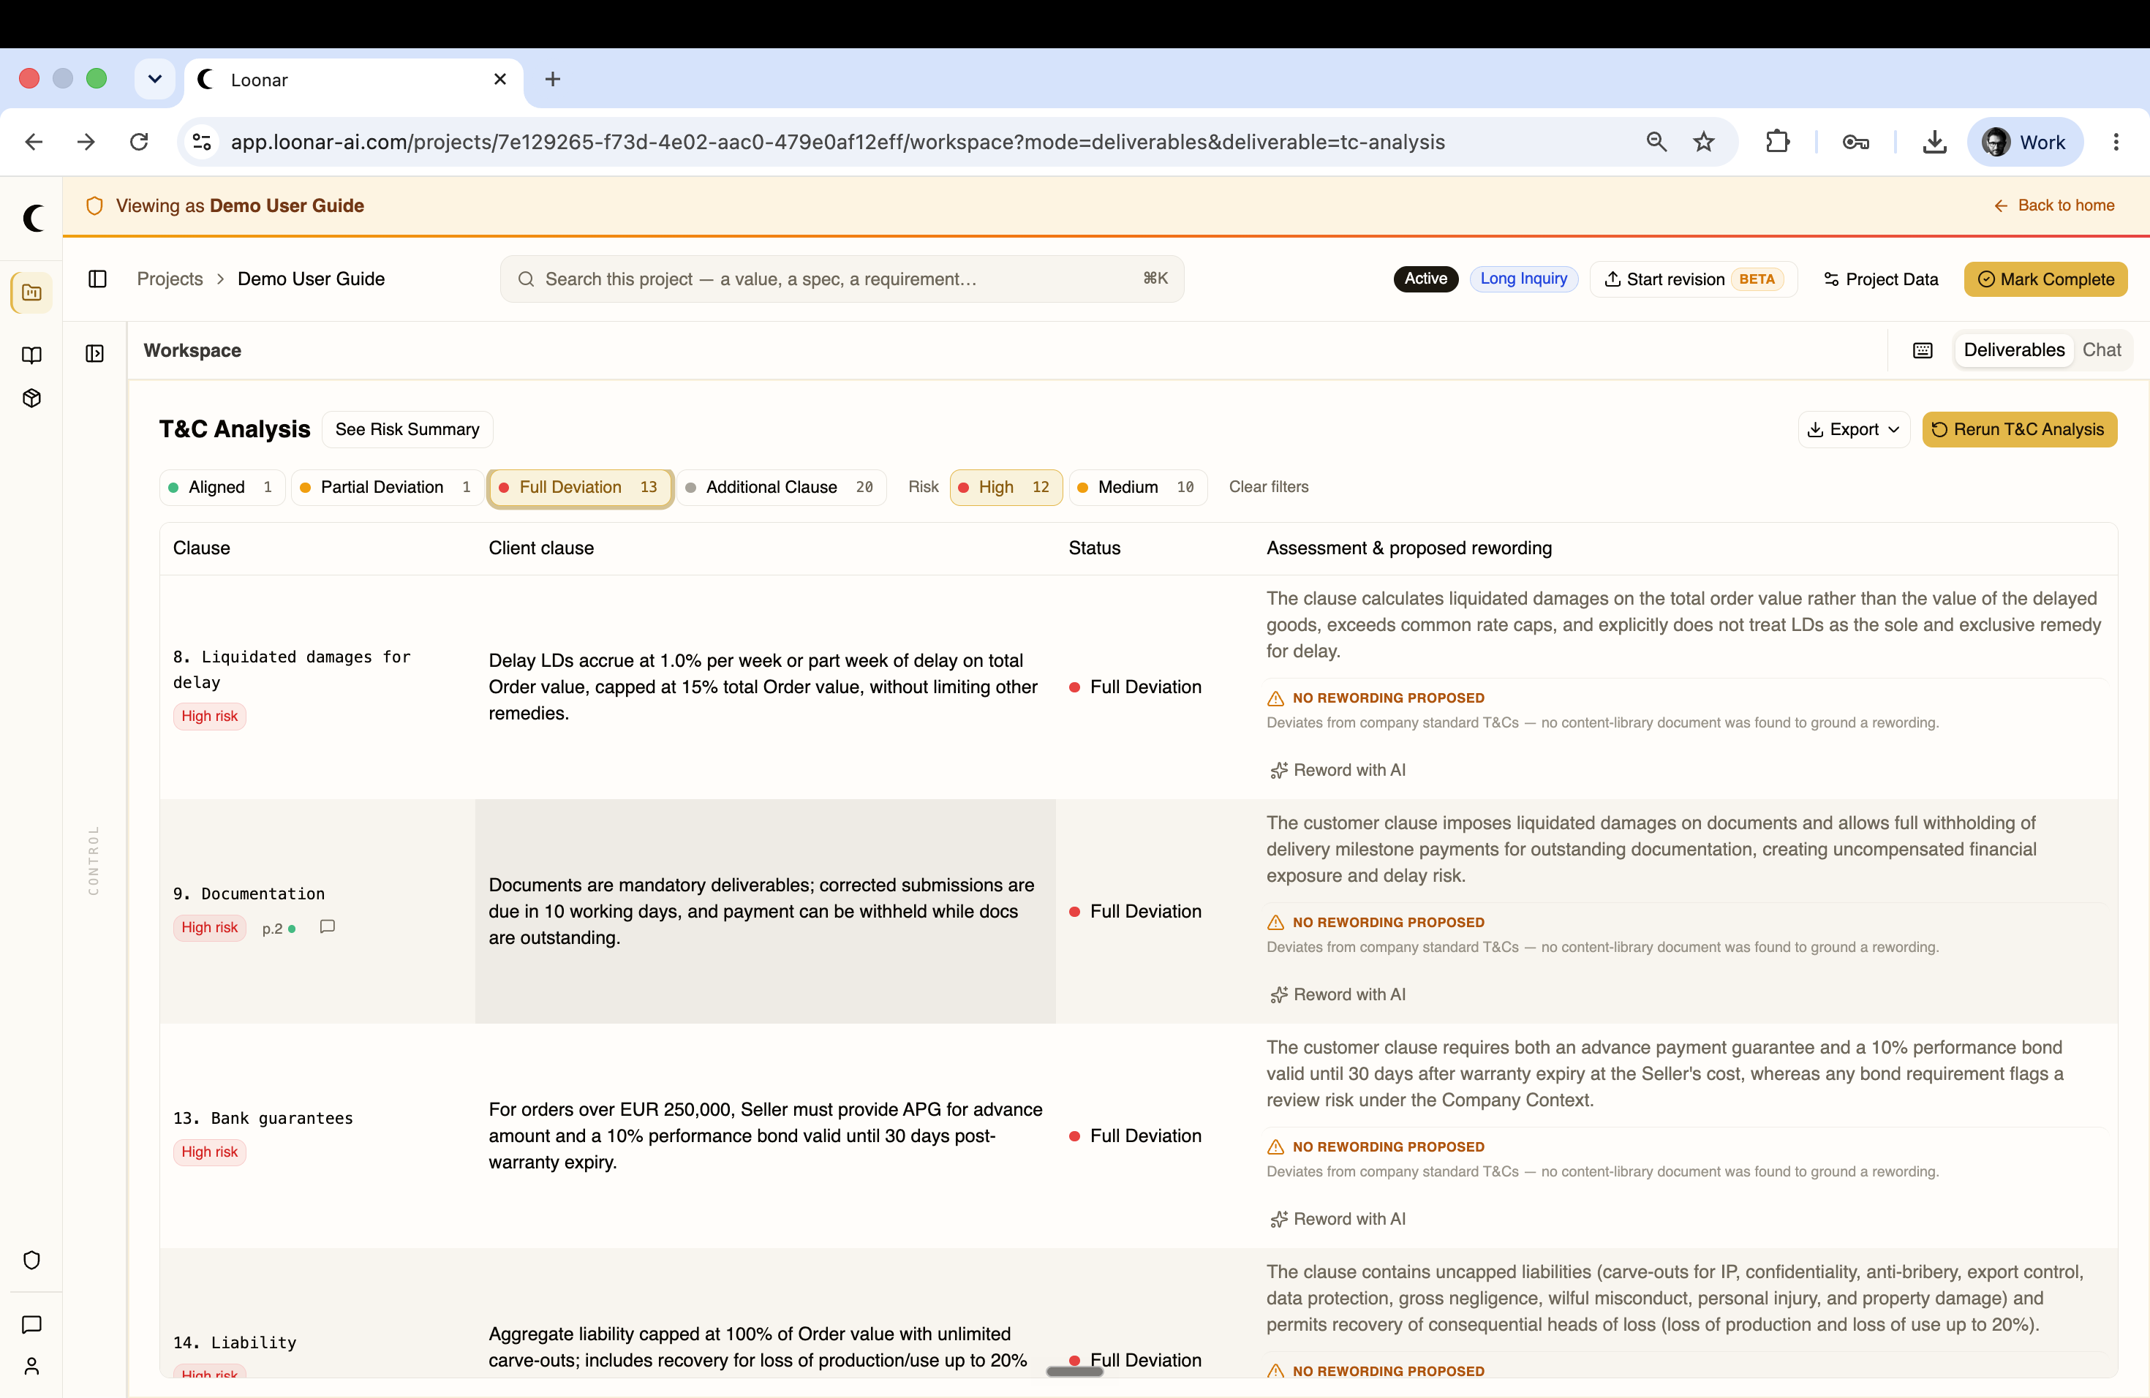
Task: Reword Bank guarantees clause with AI
Action: (1338, 1219)
